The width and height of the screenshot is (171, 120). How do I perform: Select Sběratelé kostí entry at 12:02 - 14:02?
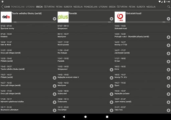click(142, 27)
